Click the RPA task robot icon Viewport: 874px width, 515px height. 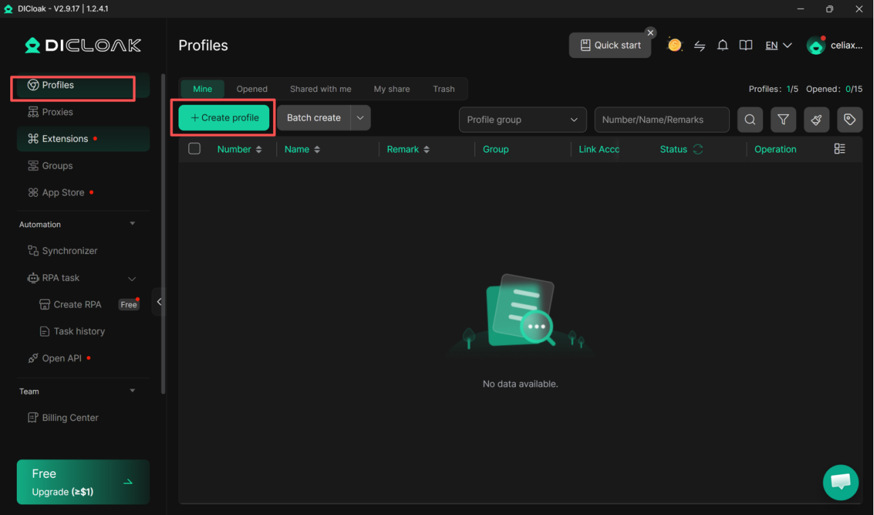[x=33, y=278]
